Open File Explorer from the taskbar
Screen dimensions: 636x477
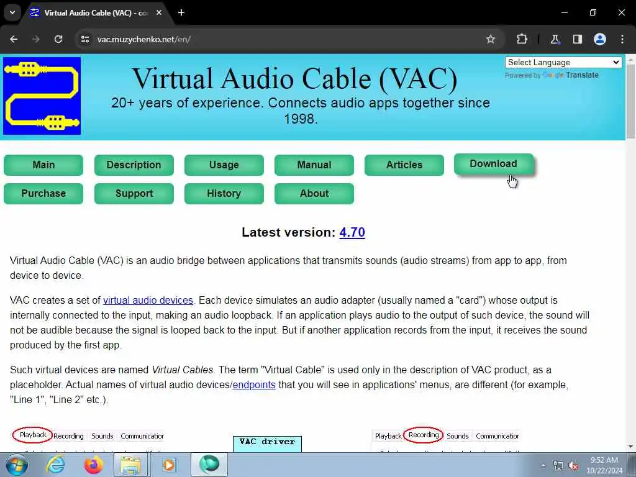(130, 465)
